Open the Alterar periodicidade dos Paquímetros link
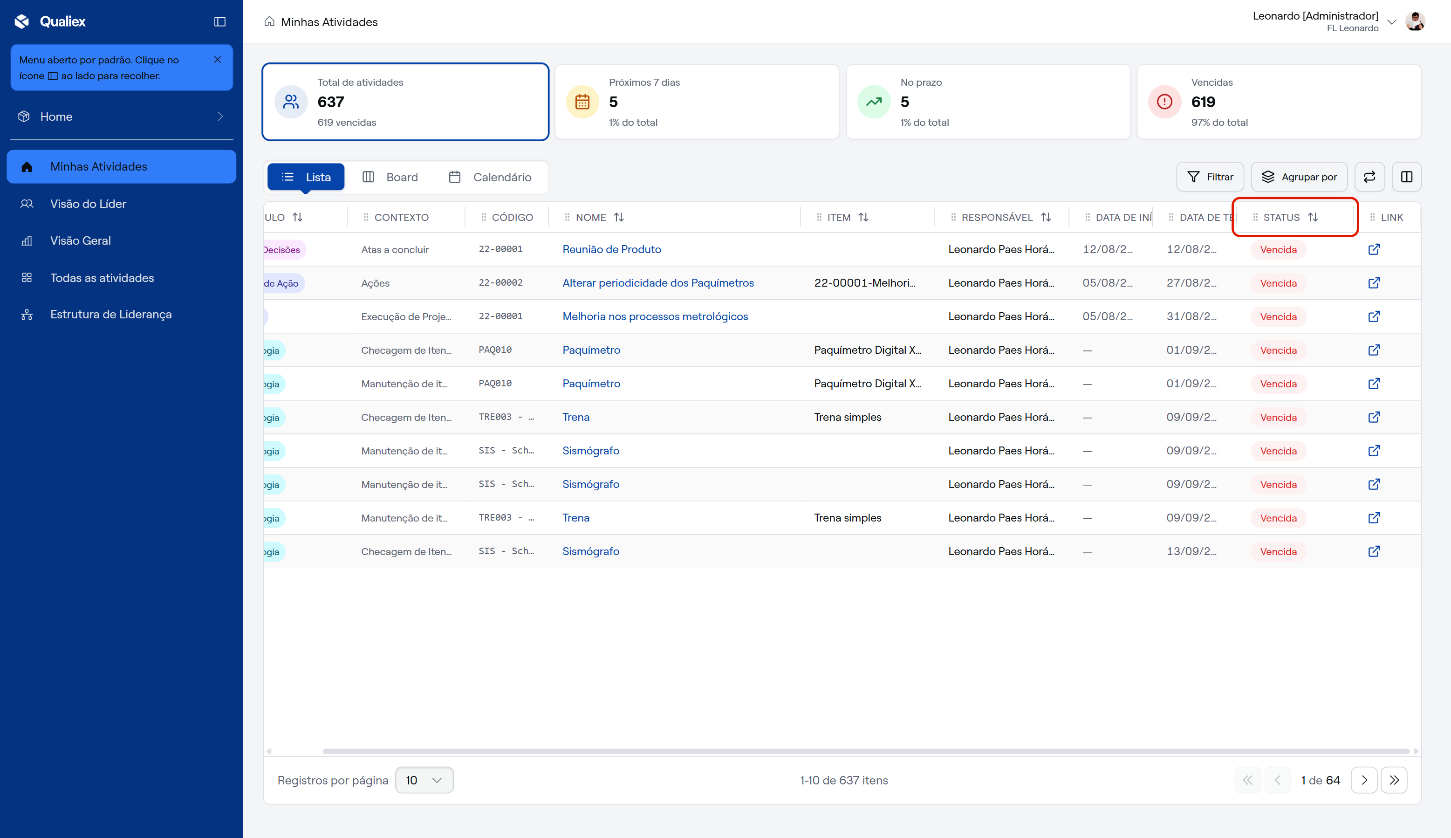Screen dimensions: 1451x838 point(657,282)
